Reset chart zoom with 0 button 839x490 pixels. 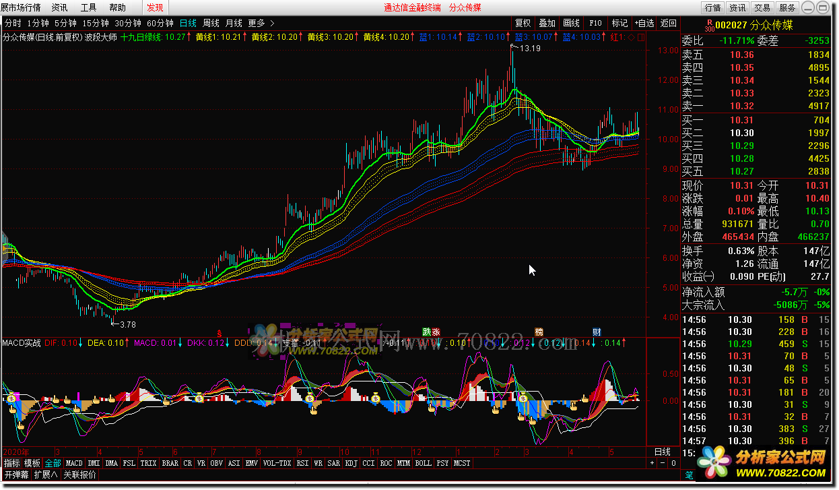point(673,463)
